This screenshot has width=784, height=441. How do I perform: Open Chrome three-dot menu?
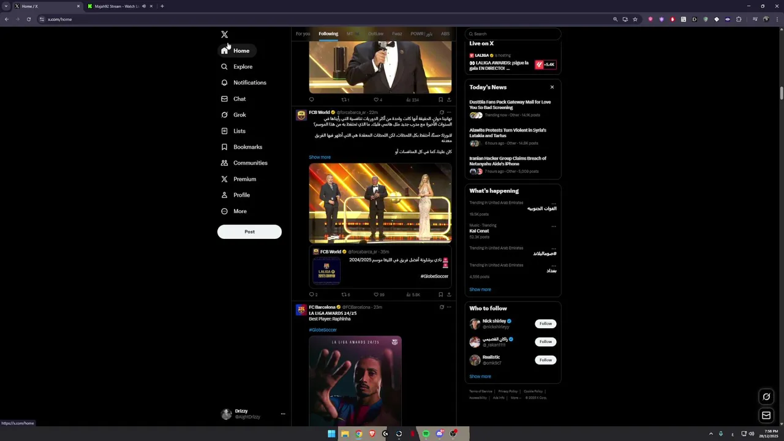tap(778, 19)
